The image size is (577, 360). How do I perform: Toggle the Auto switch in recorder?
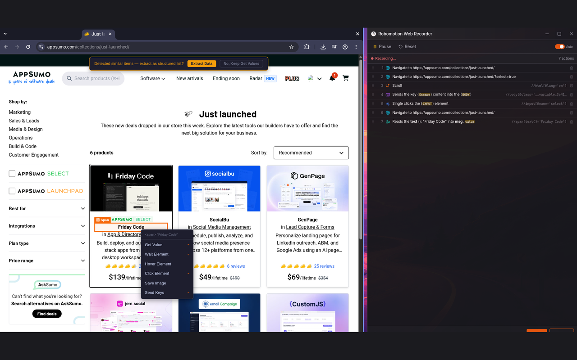coord(559,47)
